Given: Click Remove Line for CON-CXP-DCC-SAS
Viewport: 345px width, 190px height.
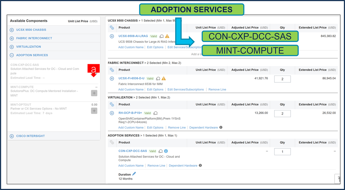Looking at the screenshot, I should (x=156, y=166).
